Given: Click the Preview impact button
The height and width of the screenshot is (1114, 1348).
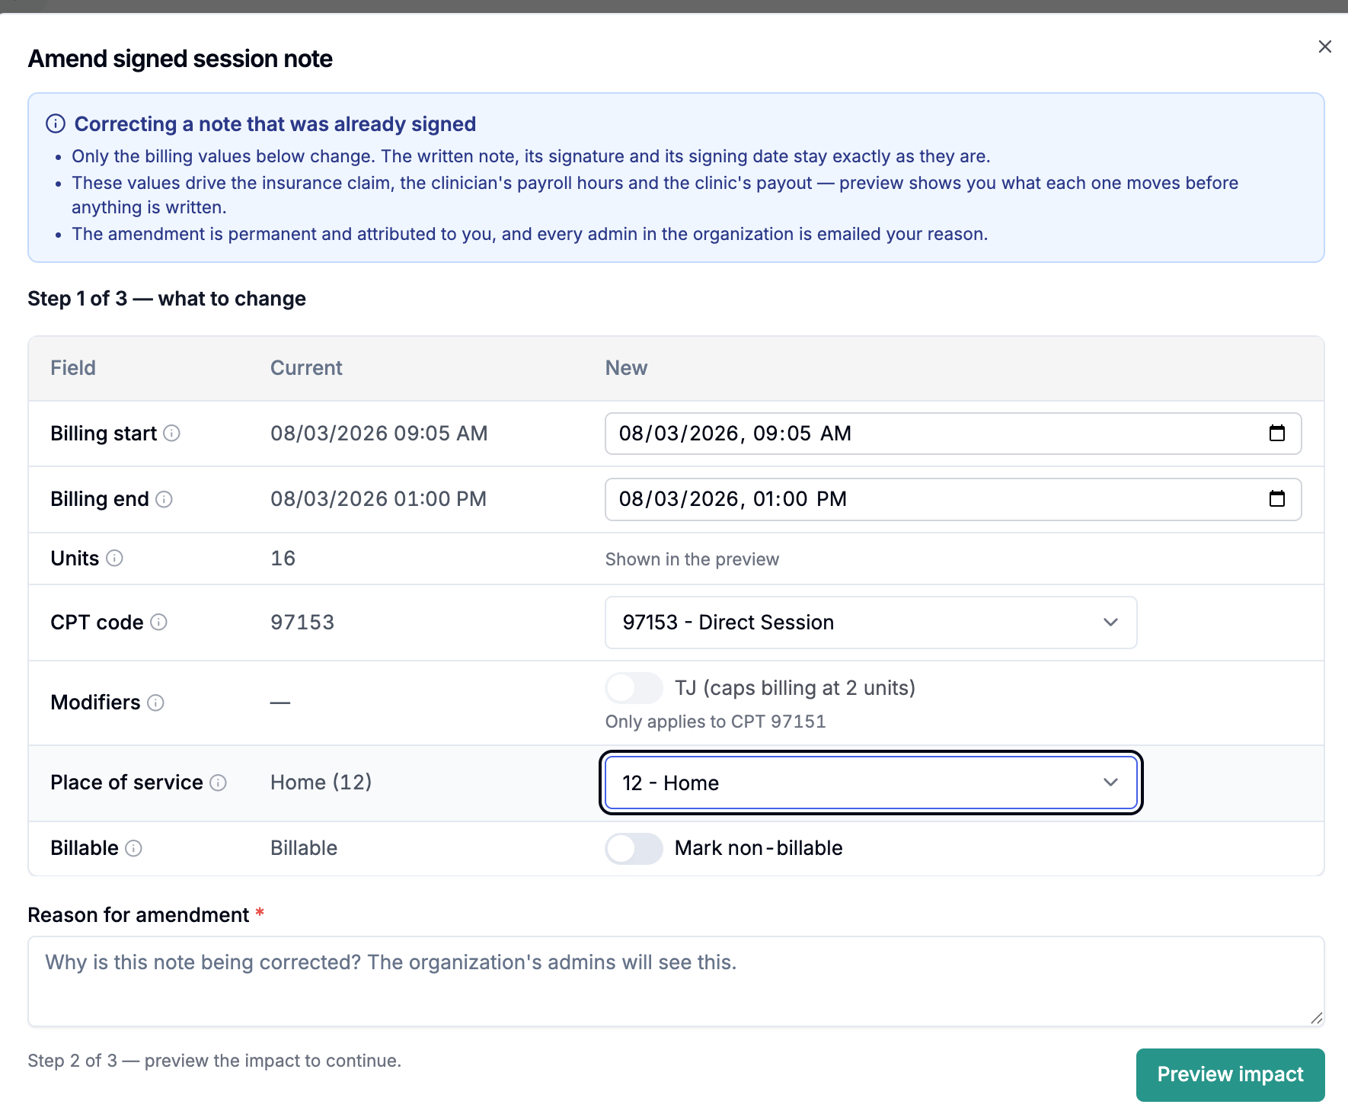Looking at the screenshot, I should point(1230,1074).
